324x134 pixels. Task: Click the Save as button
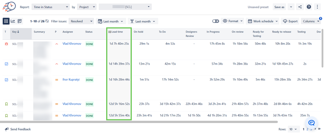tap(280, 7)
